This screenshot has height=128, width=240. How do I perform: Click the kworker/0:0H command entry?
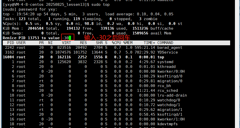click(x=171, y=71)
